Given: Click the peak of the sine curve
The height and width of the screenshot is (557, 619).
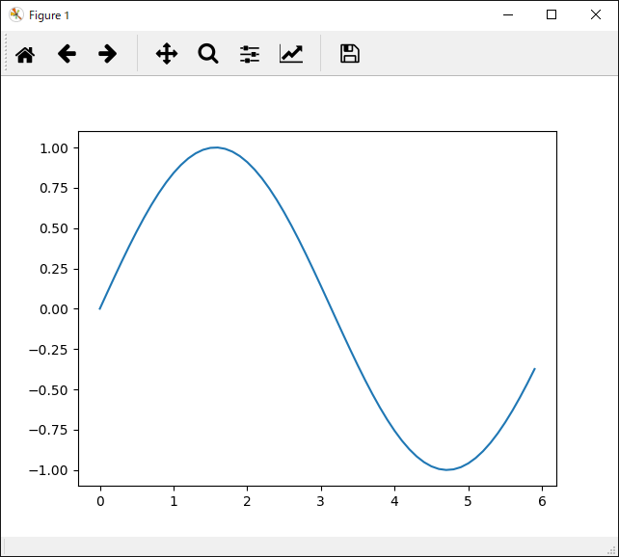Looking at the screenshot, I should click(x=215, y=147).
